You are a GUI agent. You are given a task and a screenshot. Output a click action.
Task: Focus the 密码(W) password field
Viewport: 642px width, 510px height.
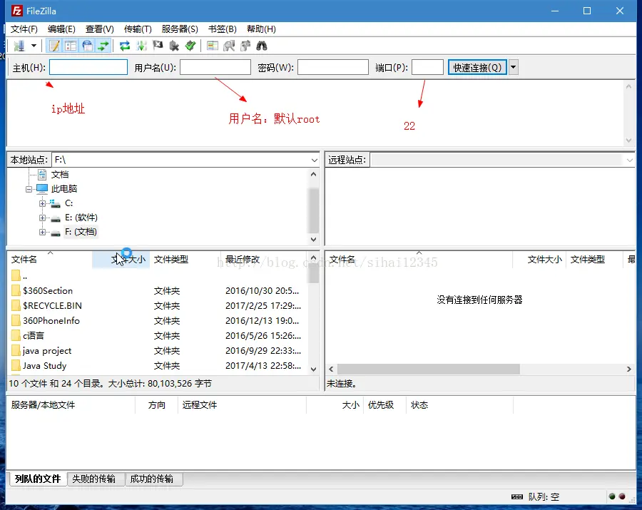click(x=333, y=67)
